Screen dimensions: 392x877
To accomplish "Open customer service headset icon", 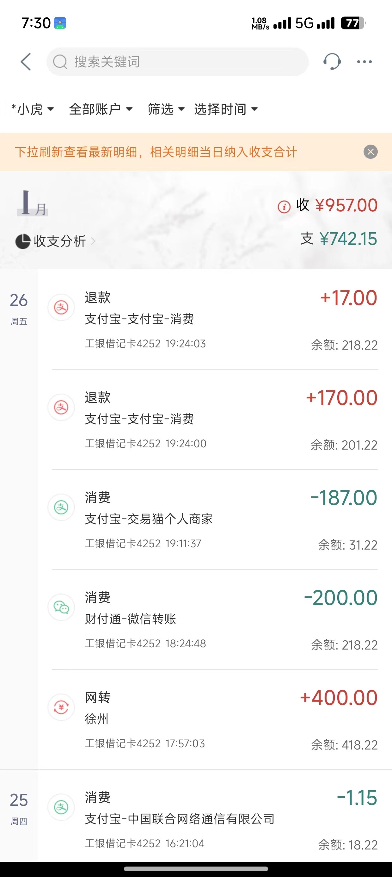I will click(332, 62).
